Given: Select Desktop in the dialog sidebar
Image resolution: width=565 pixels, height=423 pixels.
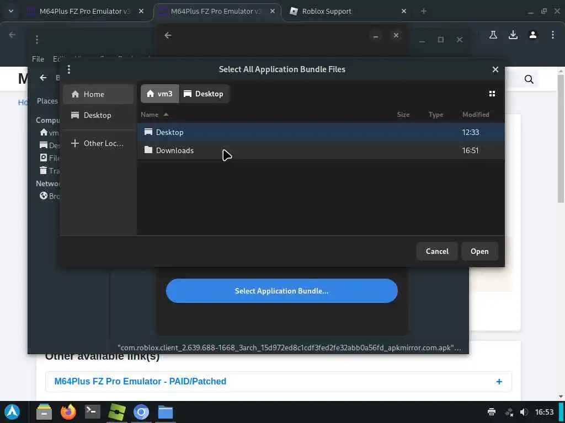Looking at the screenshot, I should pos(98,115).
